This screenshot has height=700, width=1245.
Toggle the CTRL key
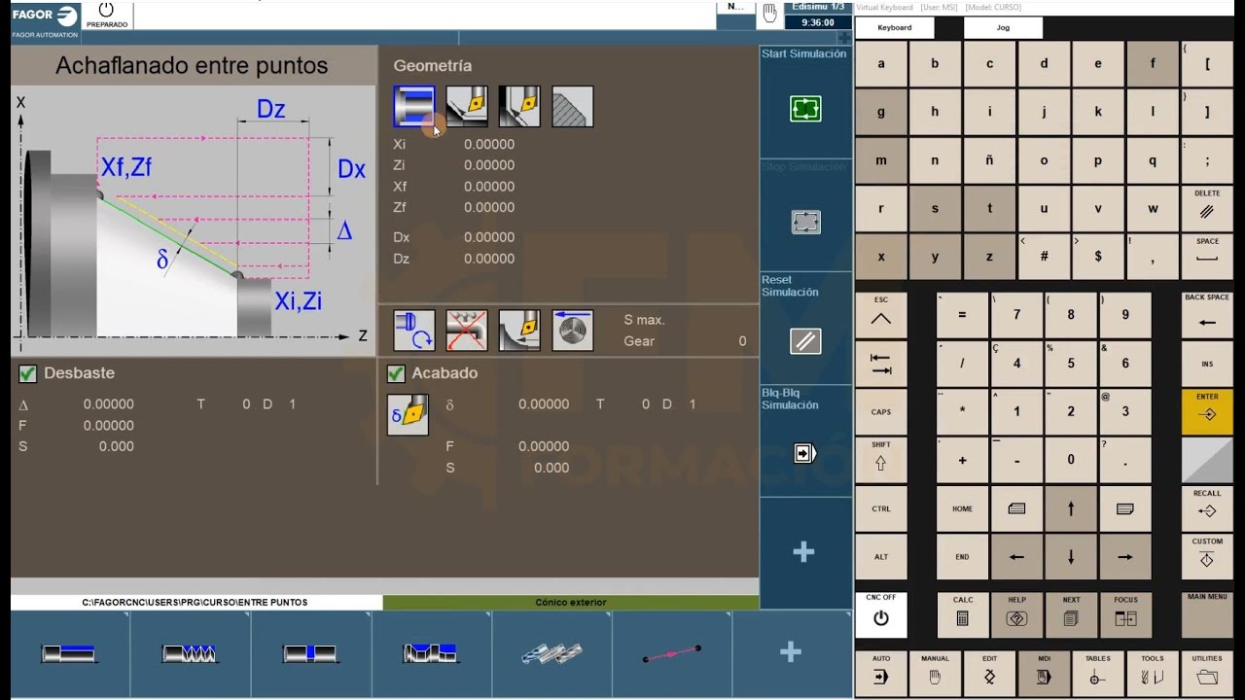point(881,508)
